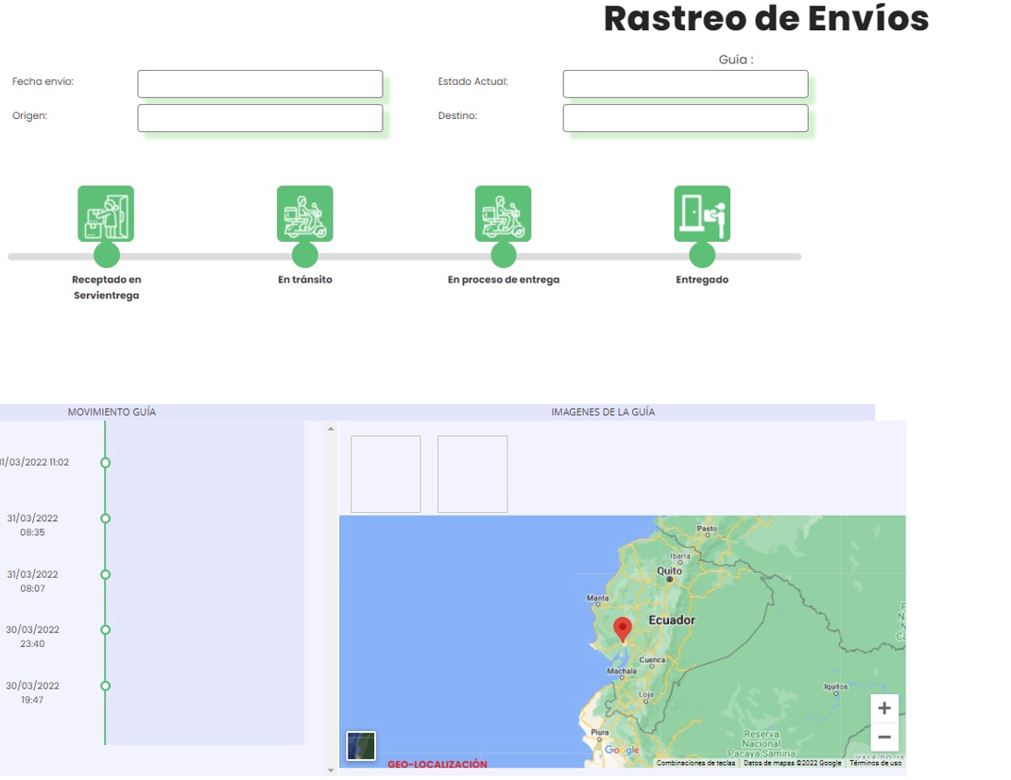Open Términos de uso link on map

pos(876,763)
